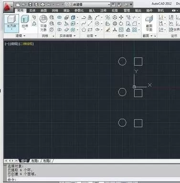180x183 pixels.
Task: Expand the 绘图 panel arrow
Action: [x=95, y=36]
